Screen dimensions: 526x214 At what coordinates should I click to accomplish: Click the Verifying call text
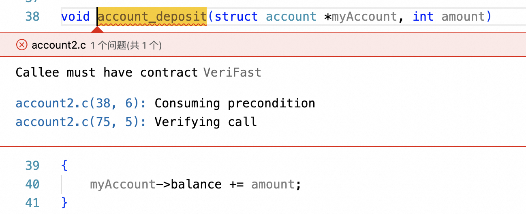[205, 122]
